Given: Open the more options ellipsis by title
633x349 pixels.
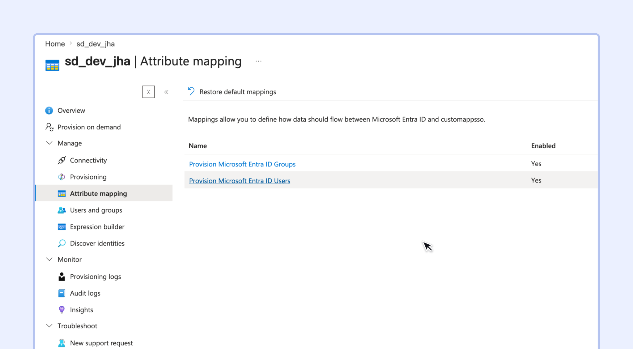Looking at the screenshot, I should [x=258, y=61].
